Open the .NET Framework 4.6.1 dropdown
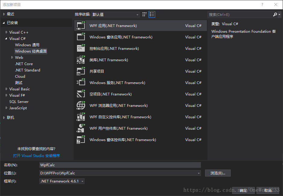 (x=62, y=181)
